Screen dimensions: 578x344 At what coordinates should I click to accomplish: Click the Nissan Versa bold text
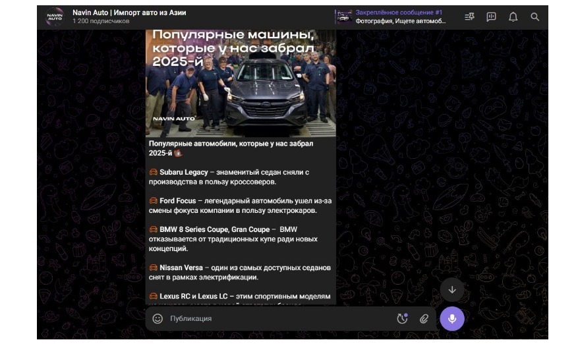(181, 268)
